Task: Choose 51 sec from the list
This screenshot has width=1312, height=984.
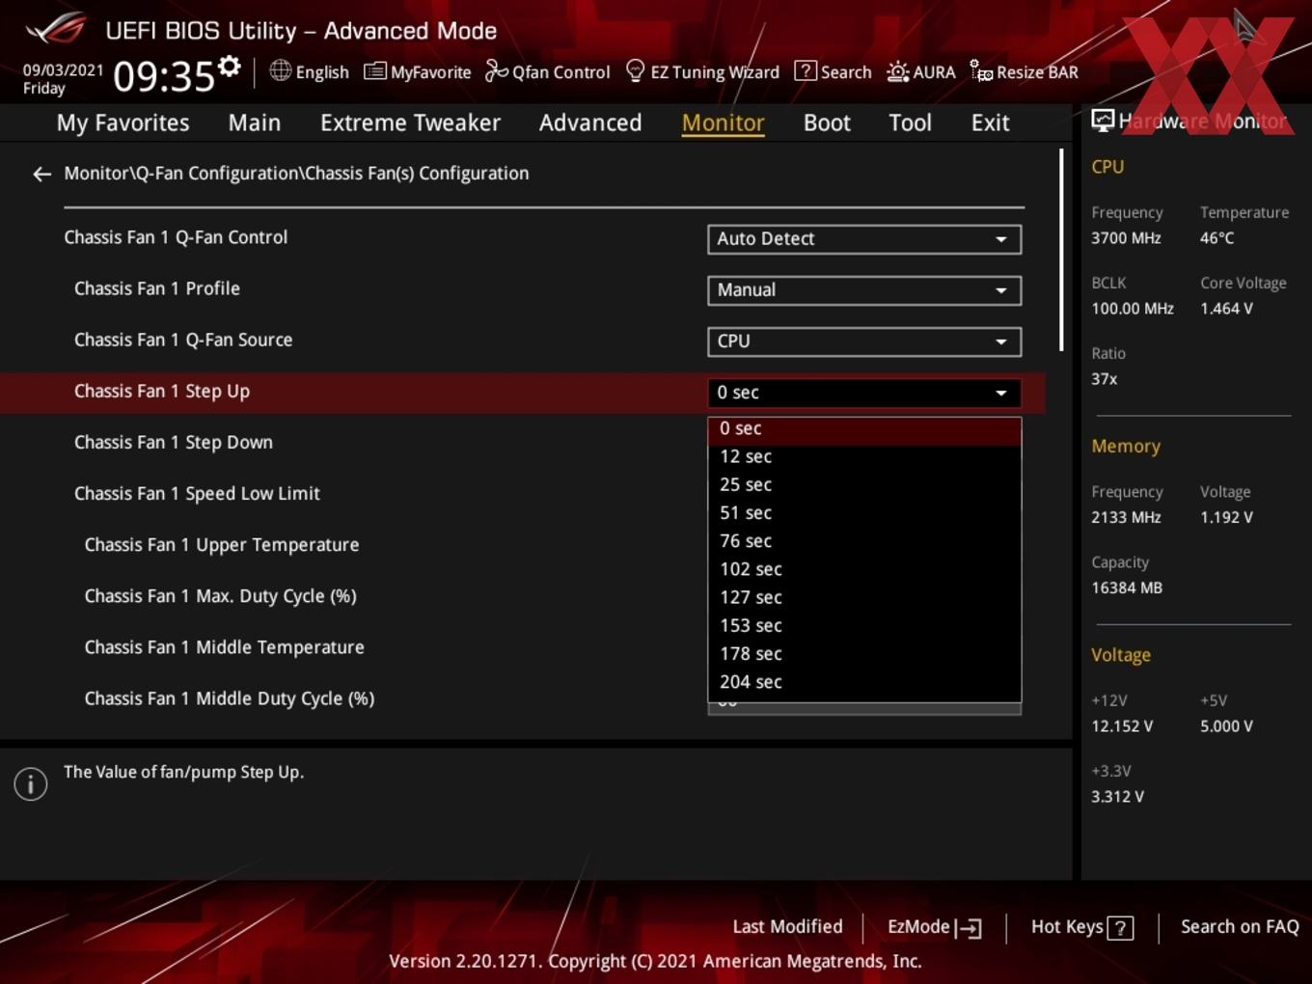Action: [864, 512]
